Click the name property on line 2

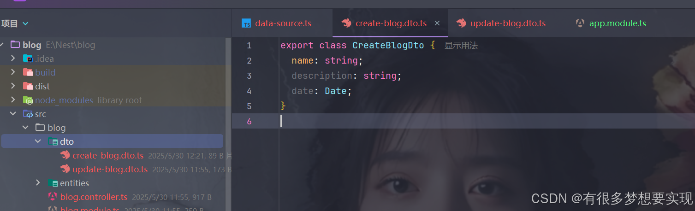tap(303, 60)
